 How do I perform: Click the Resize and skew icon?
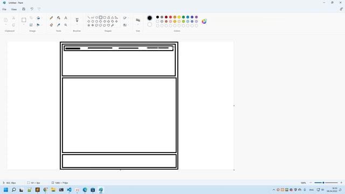31,25
